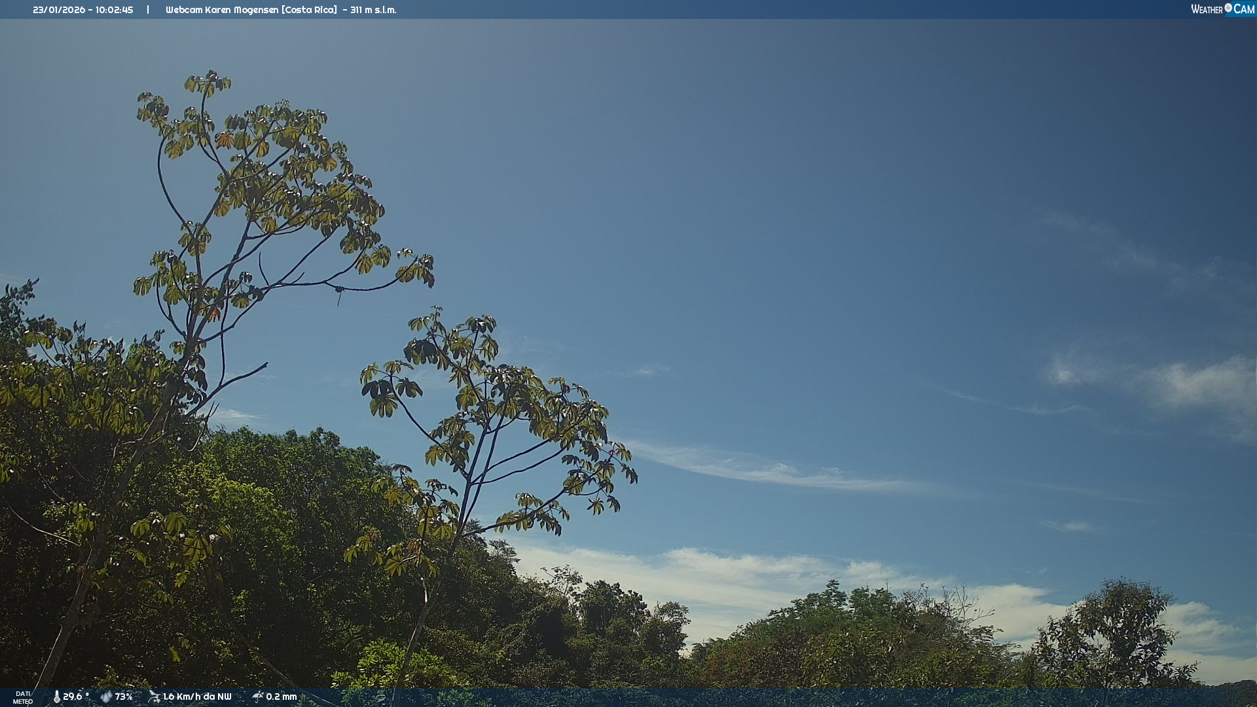This screenshot has width=1257, height=707.
Task: Click the 311 m s.l.m. altitude label
Action: point(373,10)
